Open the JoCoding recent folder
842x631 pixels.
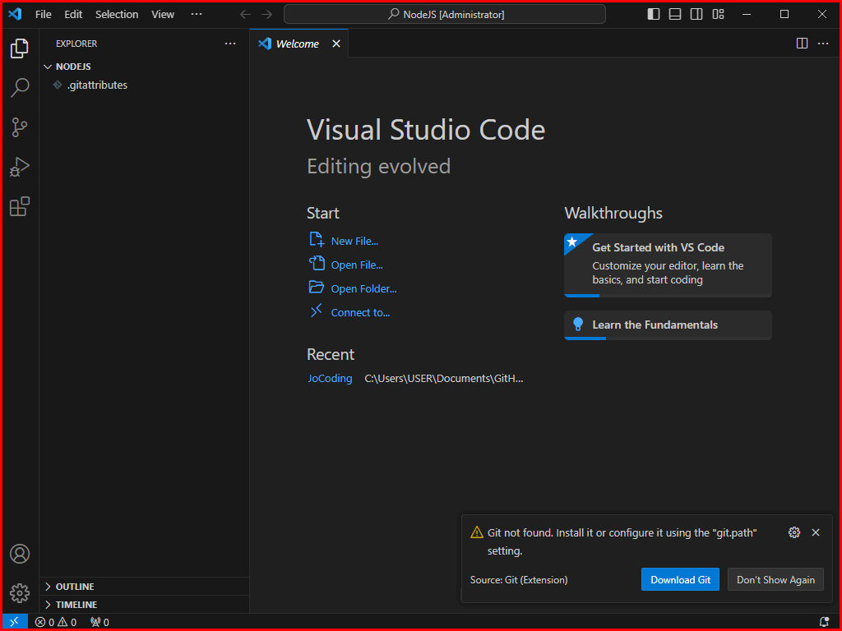[331, 378]
